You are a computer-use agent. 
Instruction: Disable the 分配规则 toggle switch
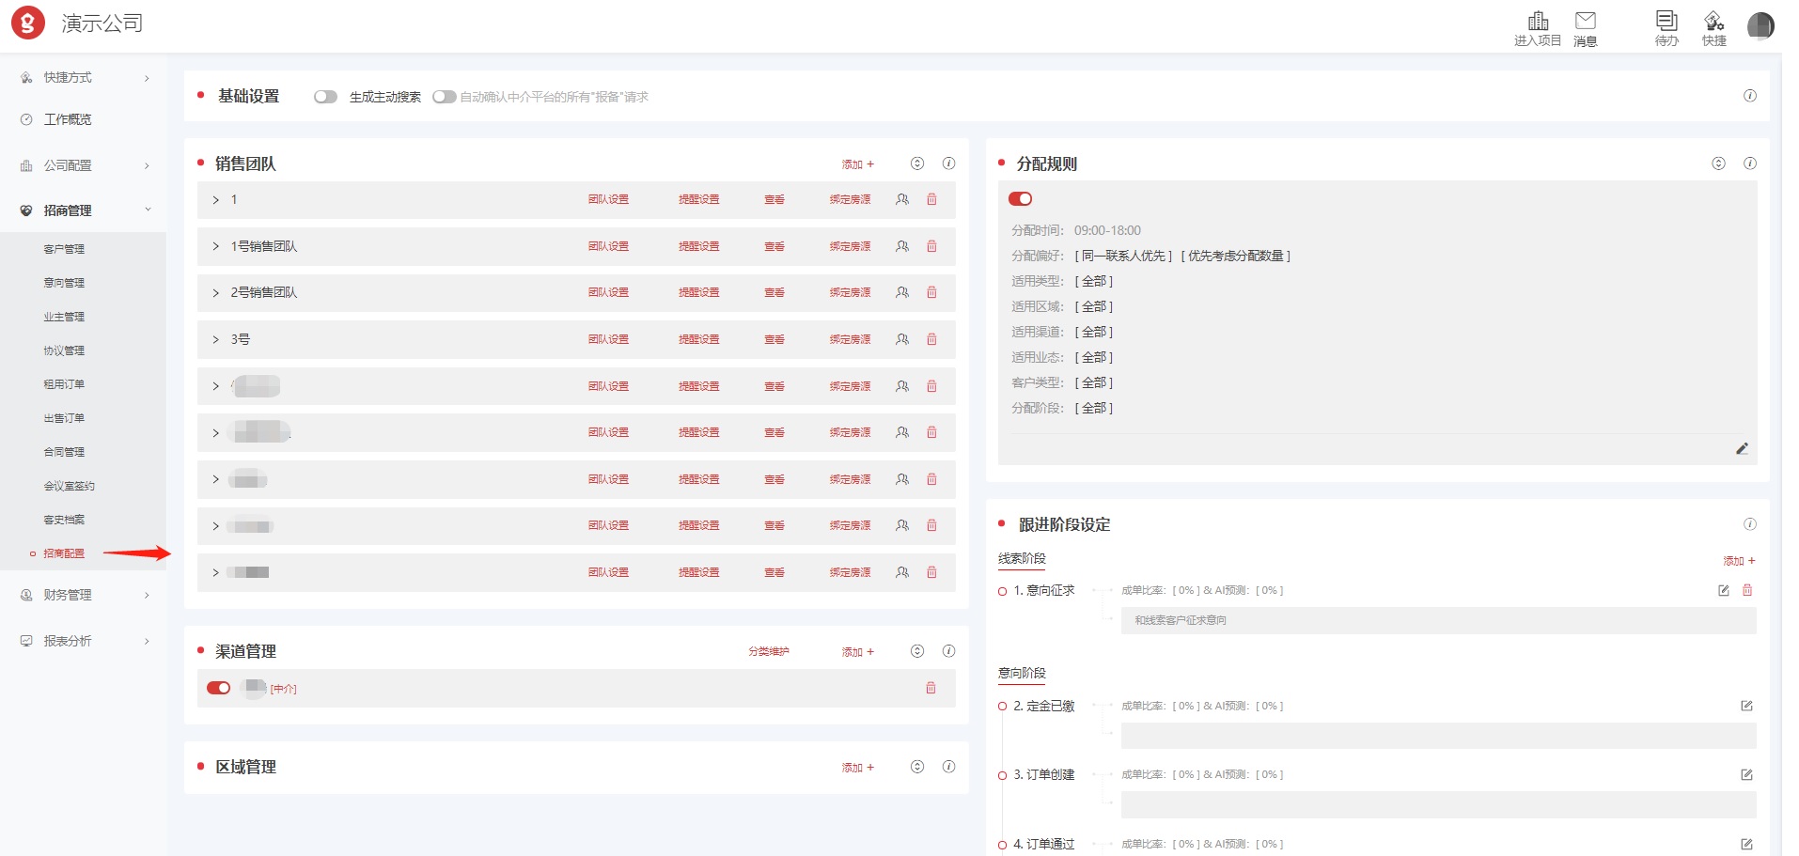point(1020,198)
